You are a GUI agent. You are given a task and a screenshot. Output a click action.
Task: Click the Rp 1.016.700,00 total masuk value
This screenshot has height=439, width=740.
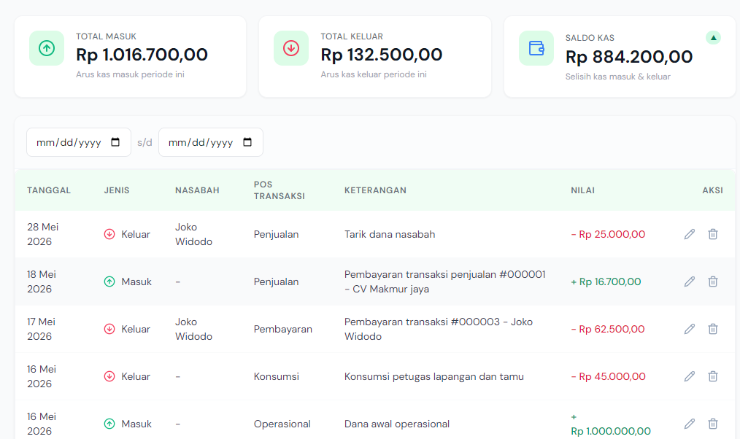click(x=142, y=55)
